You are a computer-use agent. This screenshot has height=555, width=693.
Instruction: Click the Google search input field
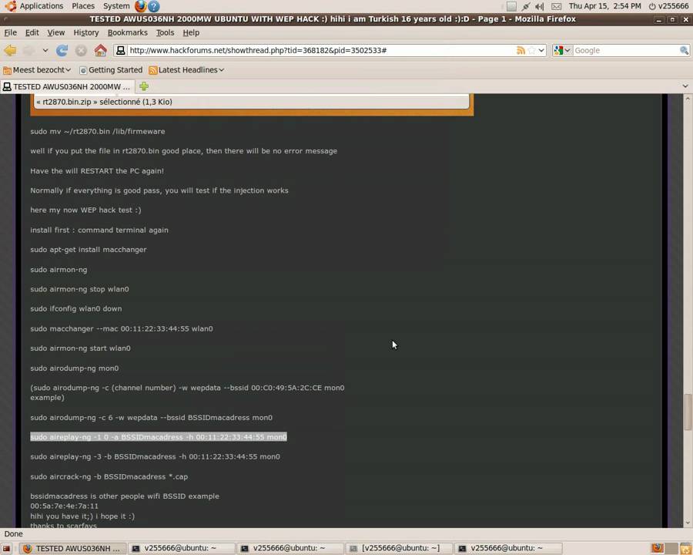coord(626,50)
